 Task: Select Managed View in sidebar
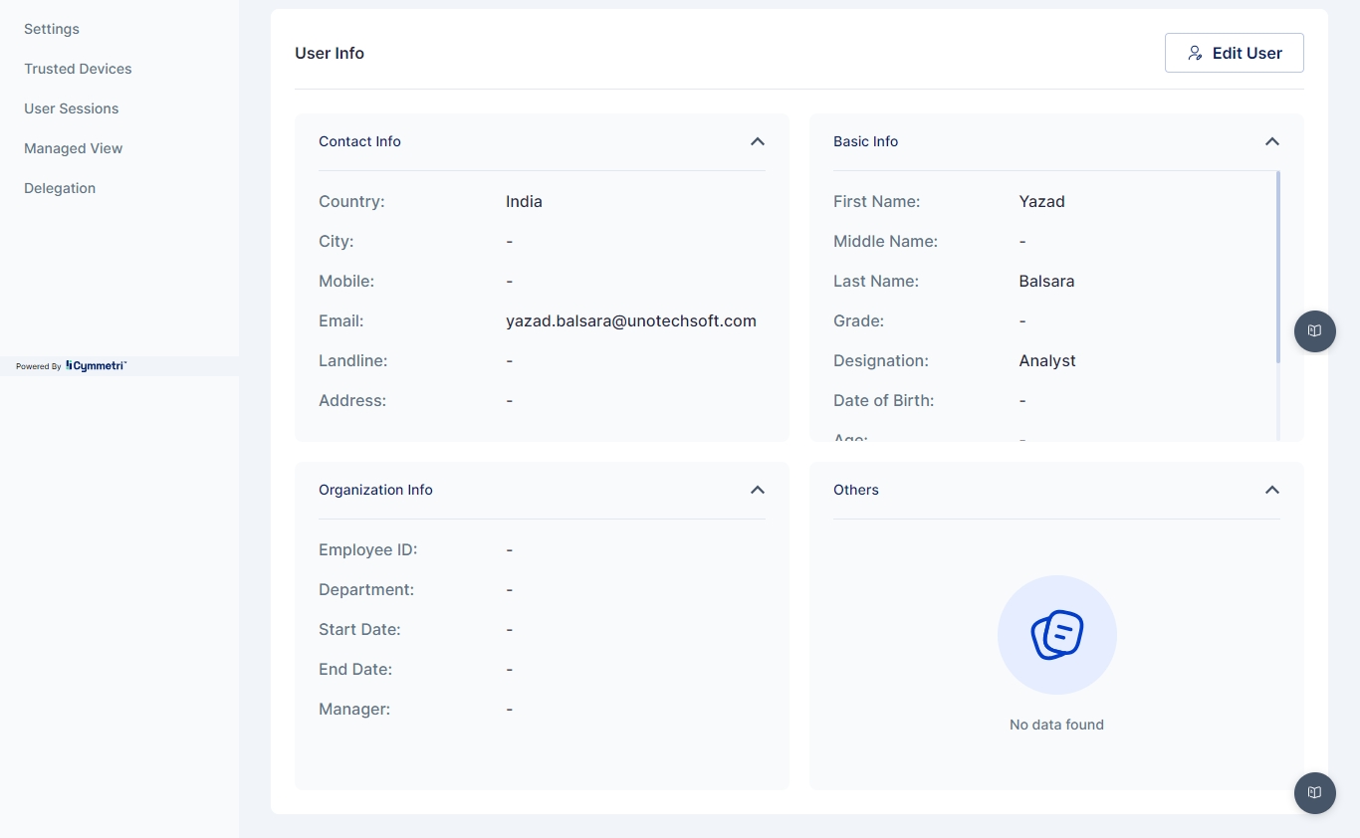(73, 148)
